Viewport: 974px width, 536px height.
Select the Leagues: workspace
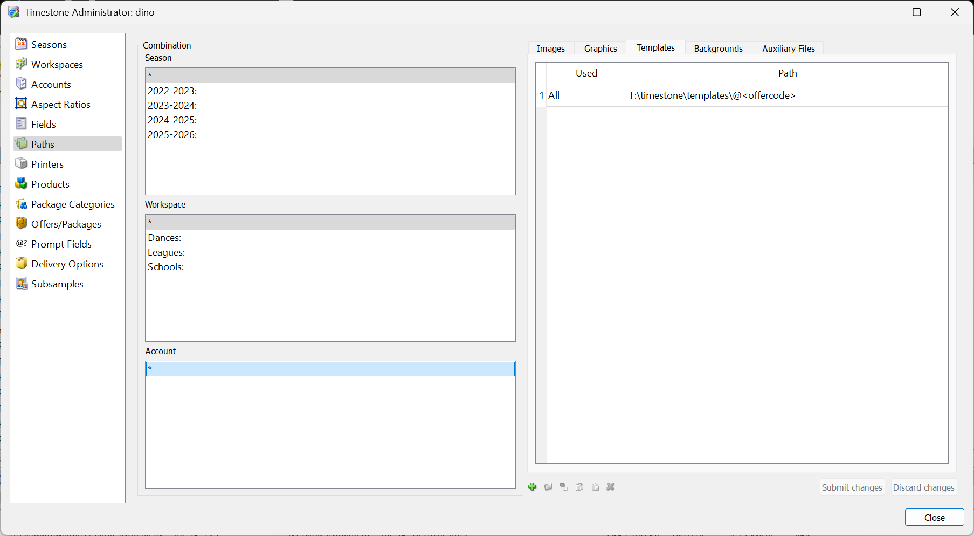pyautogui.click(x=330, y=252)
